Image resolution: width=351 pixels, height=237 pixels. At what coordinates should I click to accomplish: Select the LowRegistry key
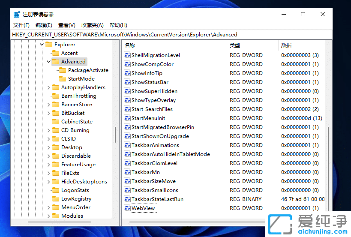tap(76, 199)
